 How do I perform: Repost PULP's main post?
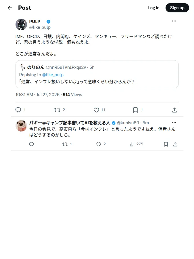click(57, 110)
